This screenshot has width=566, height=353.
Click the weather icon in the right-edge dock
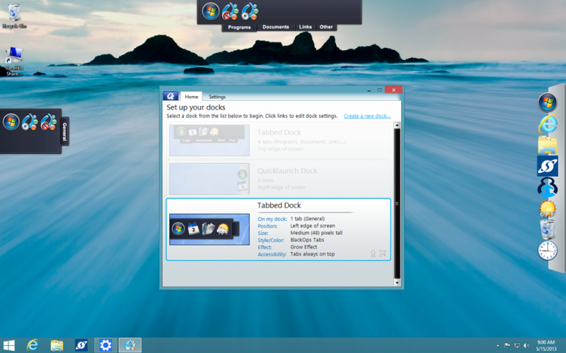547,209
